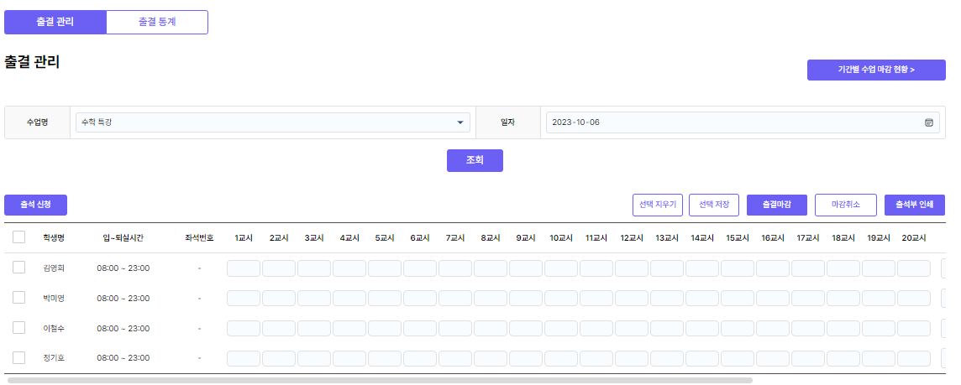Select checkbox next to 박미영
This screenshot has height=385, width=961.
click(x=18, y=298)
